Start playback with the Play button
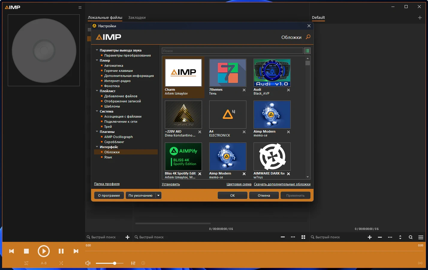Screen dimensions: 428x270 [x=44, y=251]
